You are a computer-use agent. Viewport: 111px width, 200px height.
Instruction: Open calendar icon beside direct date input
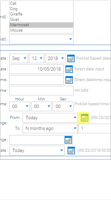coord(69,69)
